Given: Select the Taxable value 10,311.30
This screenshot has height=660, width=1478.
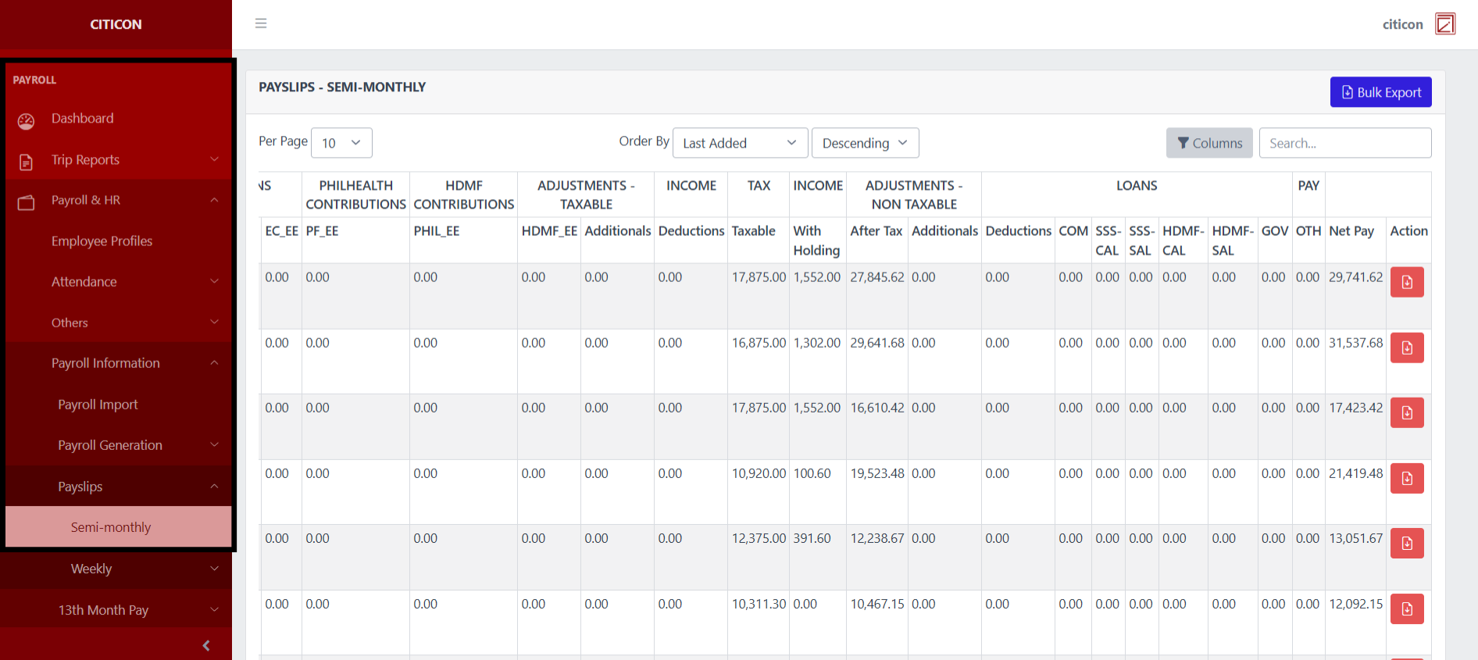Looking at the screenshot, I should 759,604.
